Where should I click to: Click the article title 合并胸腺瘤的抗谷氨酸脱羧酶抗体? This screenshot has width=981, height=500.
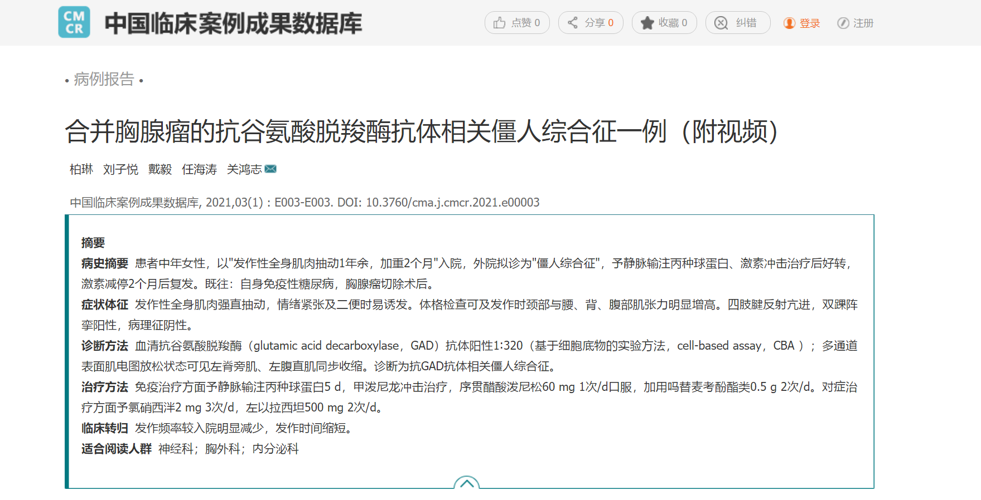422,132
